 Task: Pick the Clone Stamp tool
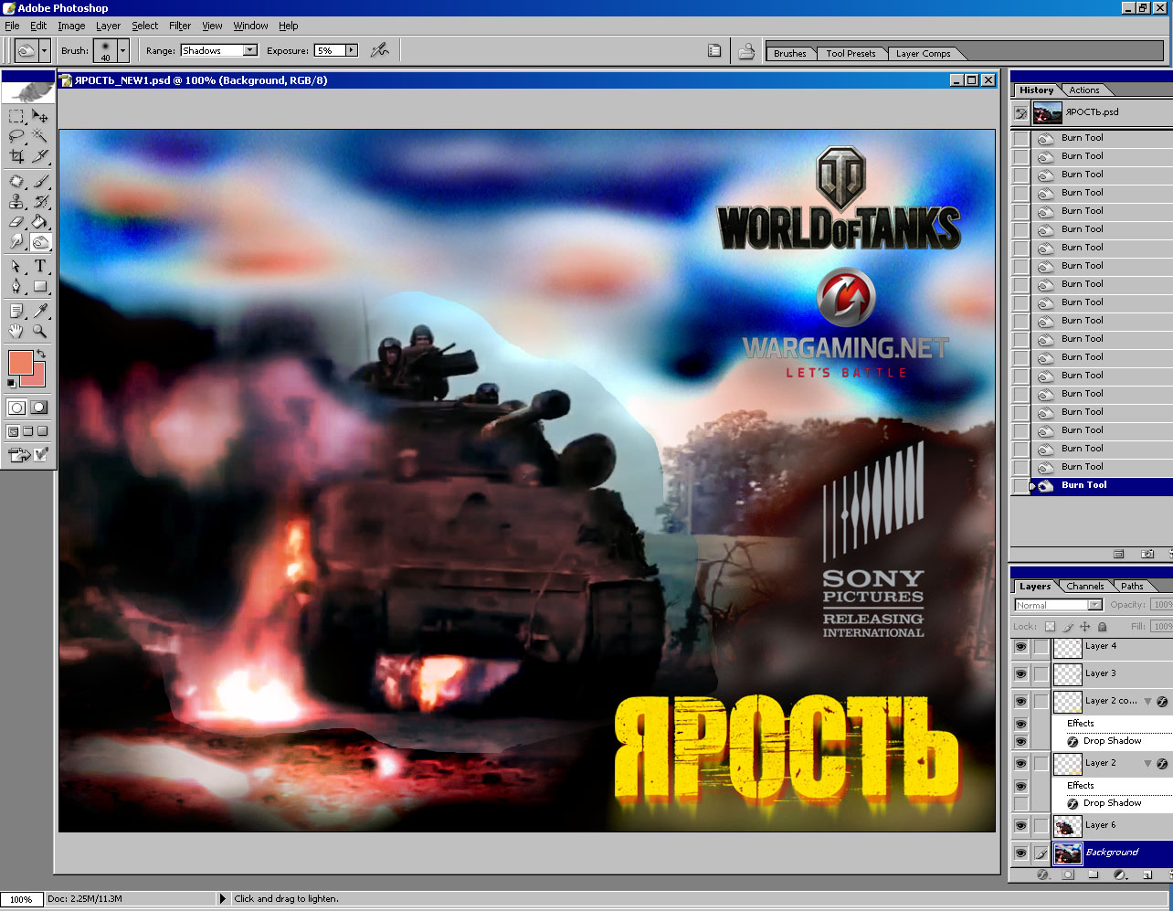point(16,202)
